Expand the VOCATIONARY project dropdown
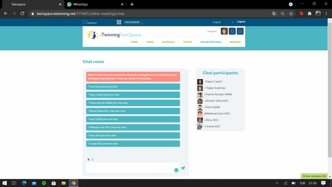Screen dimensions: 332x187 [134, 22]
